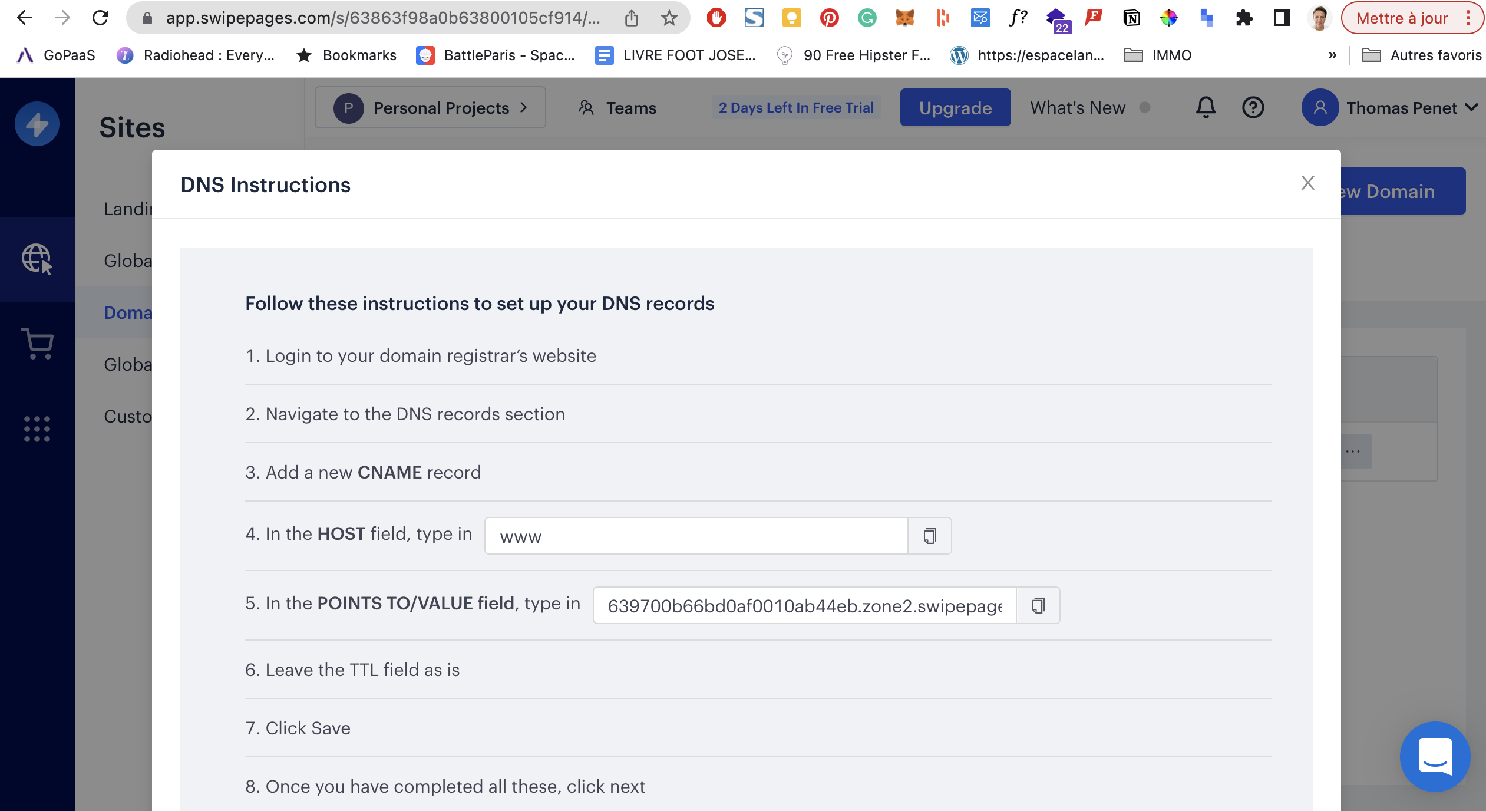1486x811 pixels.
Task: Go to the Teams tab
Action: coord(617,108)
